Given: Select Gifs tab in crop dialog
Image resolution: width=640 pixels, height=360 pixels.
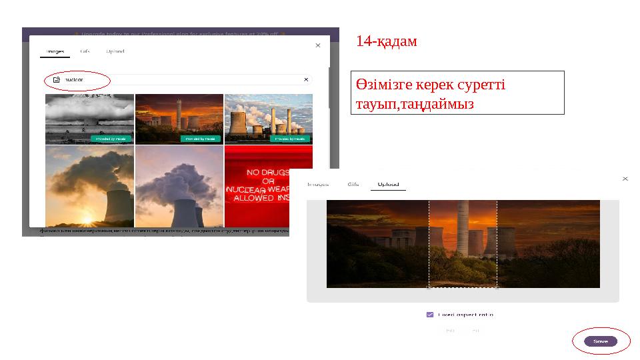Looking at the screenshot, I should click(353, 185).
